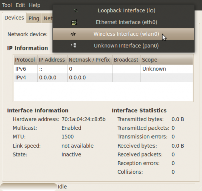The image size is (202, 191).
Task: Open the partially hidden Net tab
Action: click(x=47, y=18)
